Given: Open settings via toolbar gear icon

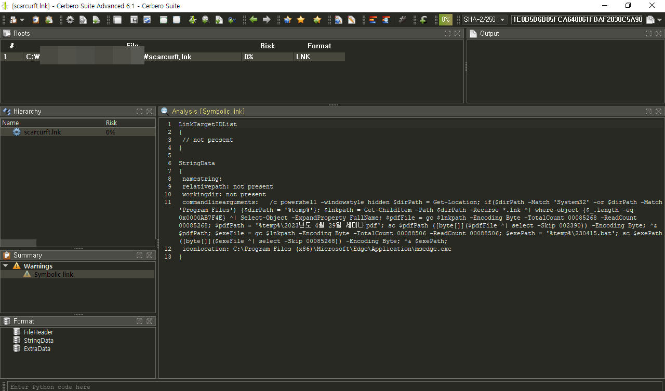Looking at the screenshot, I should (70, 20).
